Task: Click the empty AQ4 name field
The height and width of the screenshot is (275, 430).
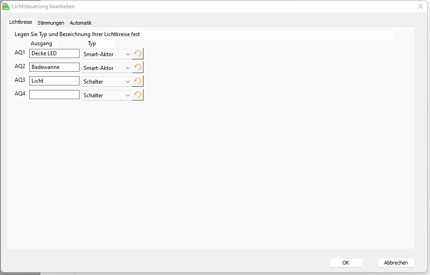Action: (x=54, y=95)
